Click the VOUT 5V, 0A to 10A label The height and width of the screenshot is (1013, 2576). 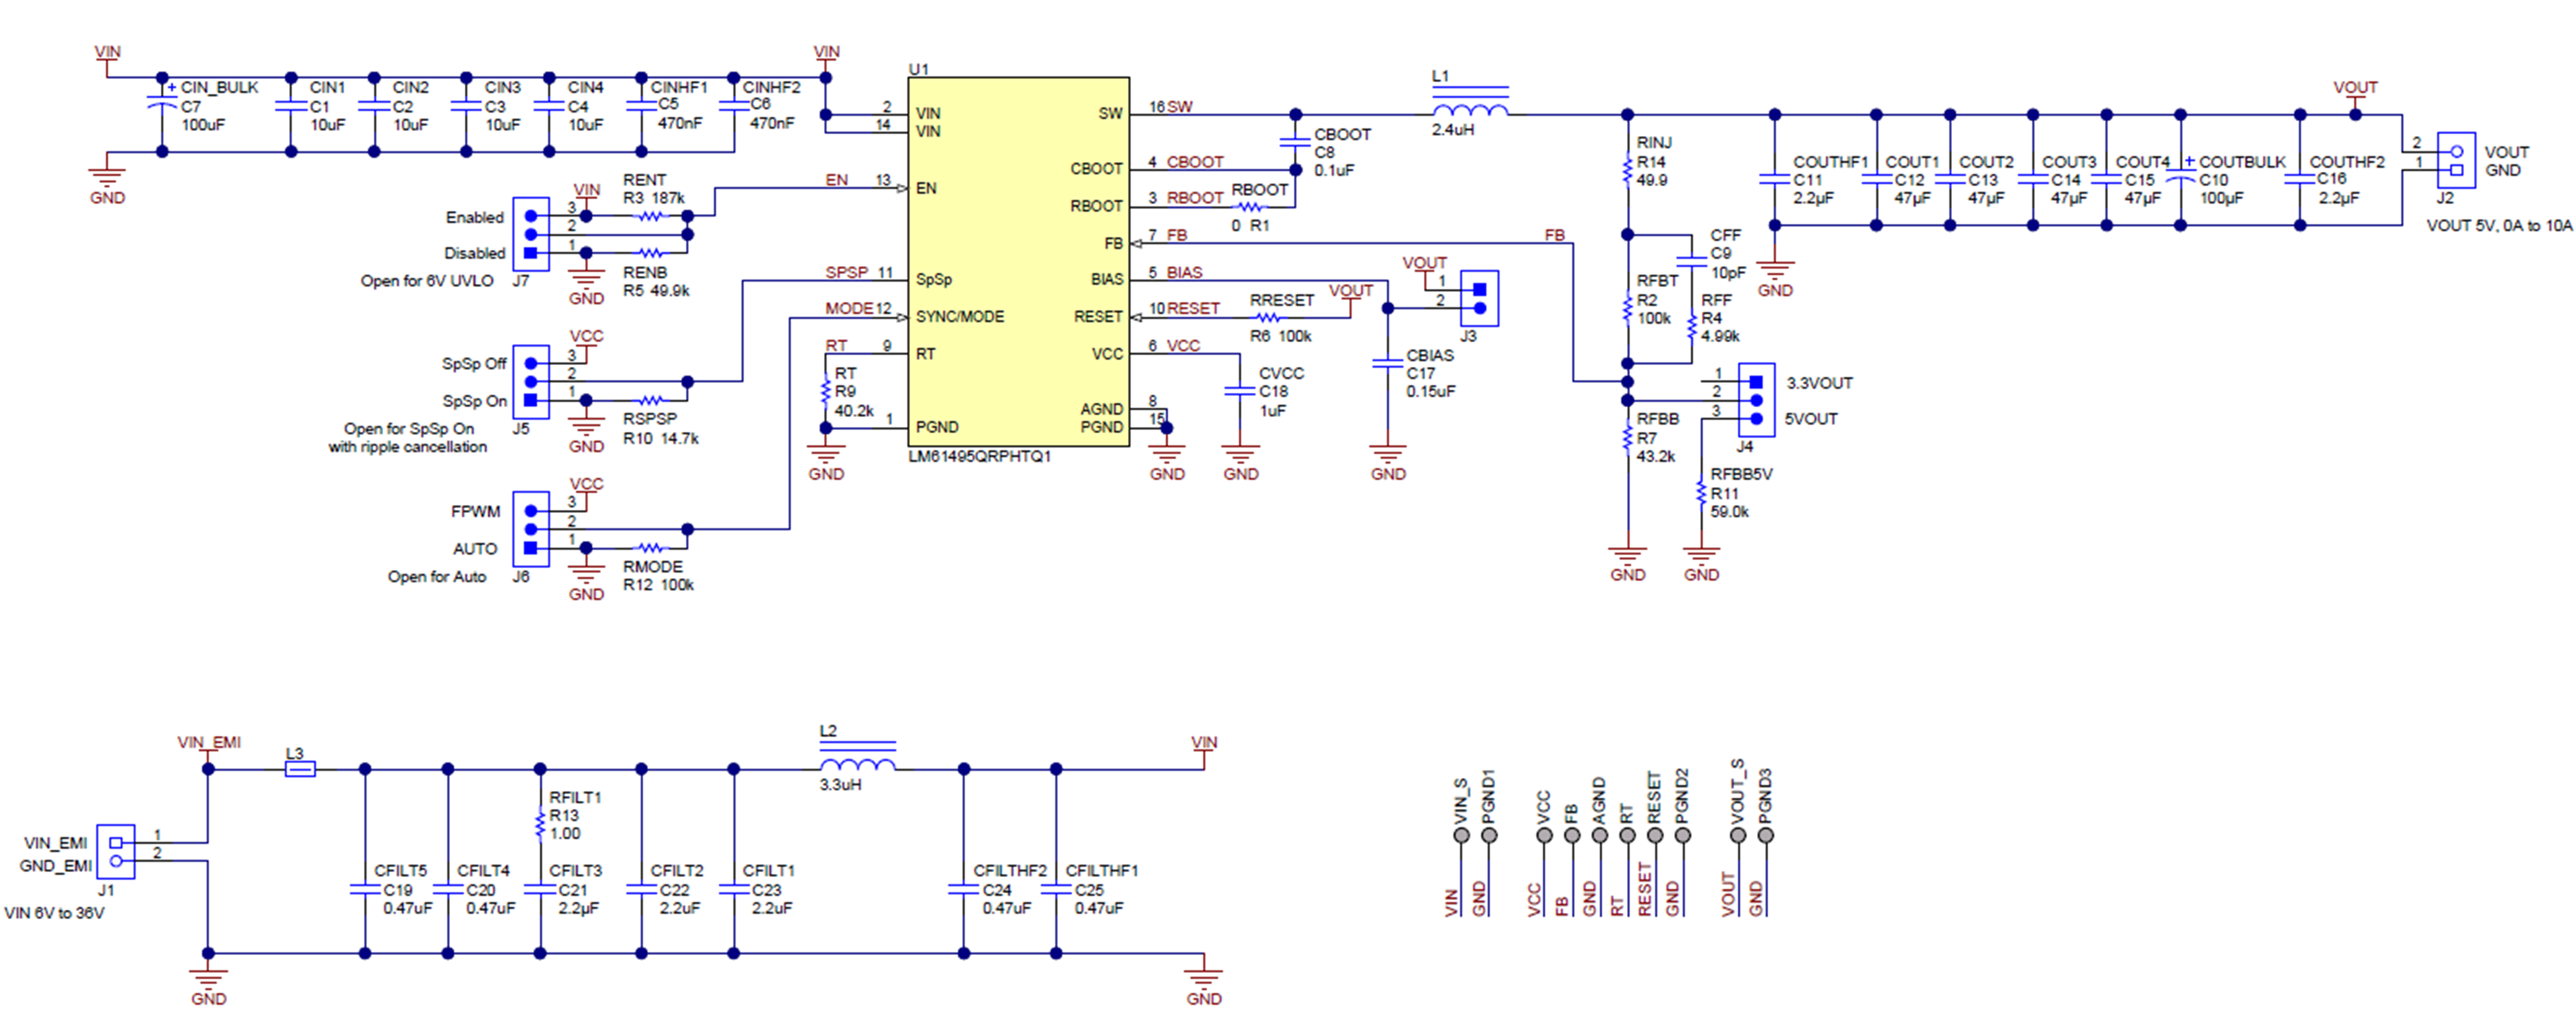click(x=2500, y=226)
